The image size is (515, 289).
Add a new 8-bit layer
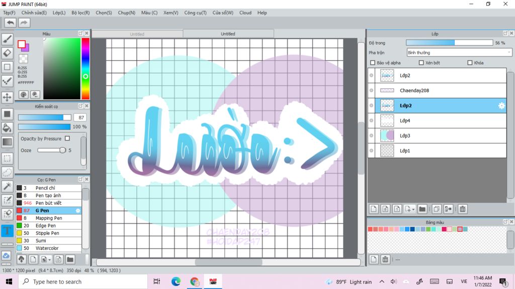[x=385, y=209]
